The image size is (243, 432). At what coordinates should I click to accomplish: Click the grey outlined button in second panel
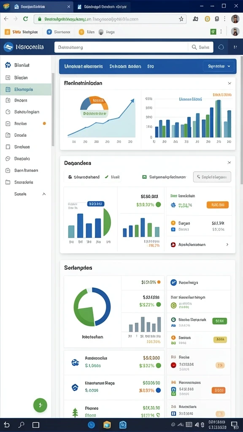(212, 177)
